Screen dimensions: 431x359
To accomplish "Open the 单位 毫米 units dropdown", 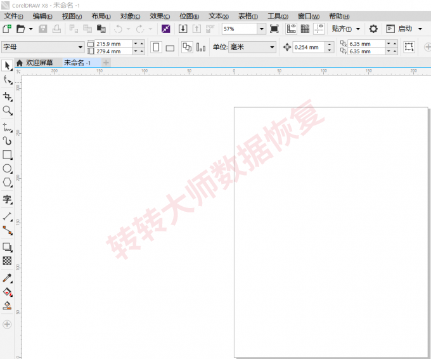I will click(x=272, y=48).
